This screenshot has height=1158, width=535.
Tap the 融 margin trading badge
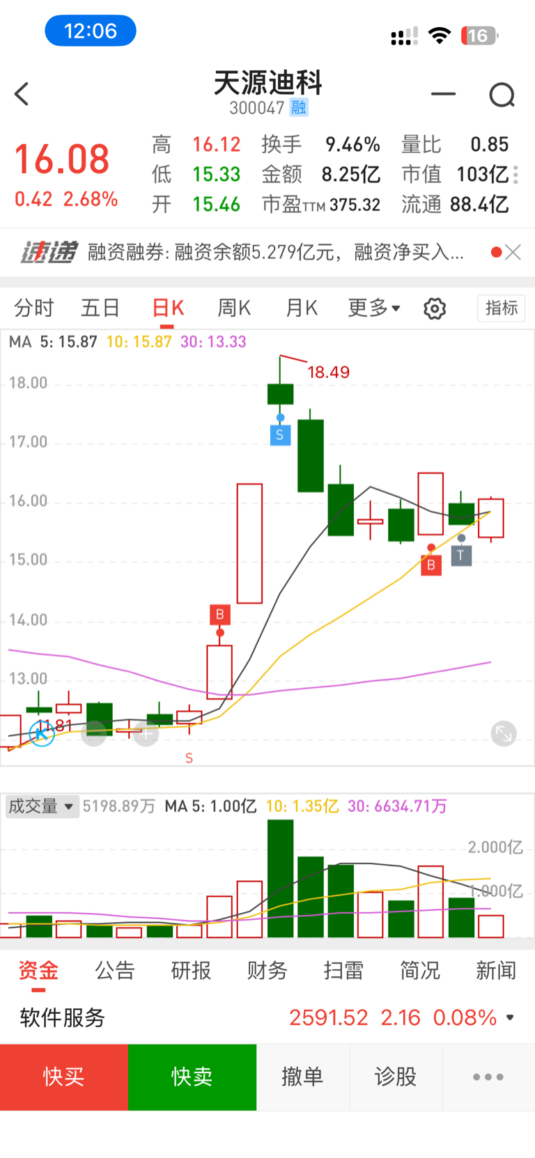pos(299,108)
